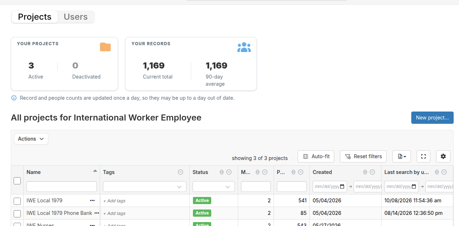Click the New project button
This screenshot has width=459, height=226.
point(432,118)
